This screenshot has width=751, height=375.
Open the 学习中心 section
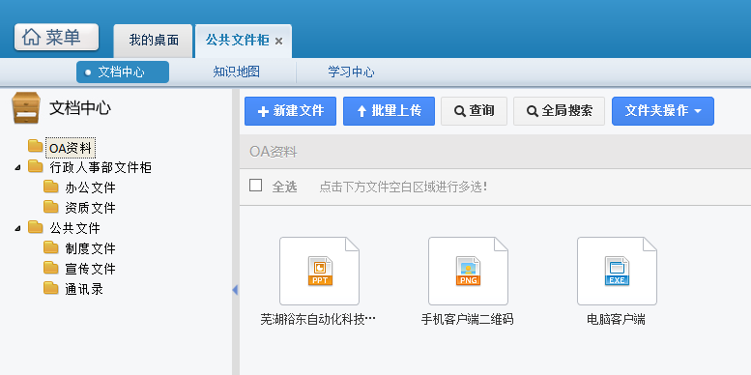tap(351, 72)
